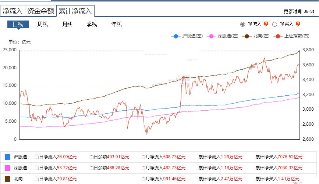Click 深股通 当日余额466.28亿元

(x=109, y=168)
